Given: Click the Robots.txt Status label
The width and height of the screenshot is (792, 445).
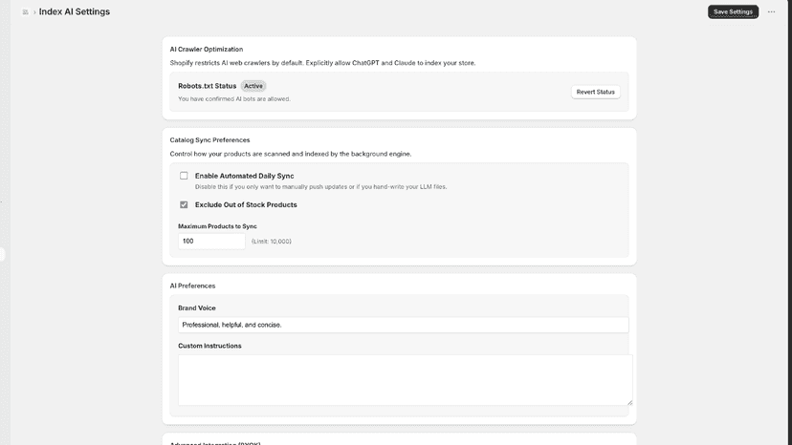Looking at the screenshot, I should (208, 86).
